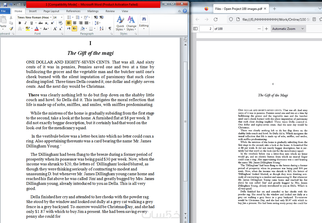Set left-to-right text direction

click(x=69, y=29)
